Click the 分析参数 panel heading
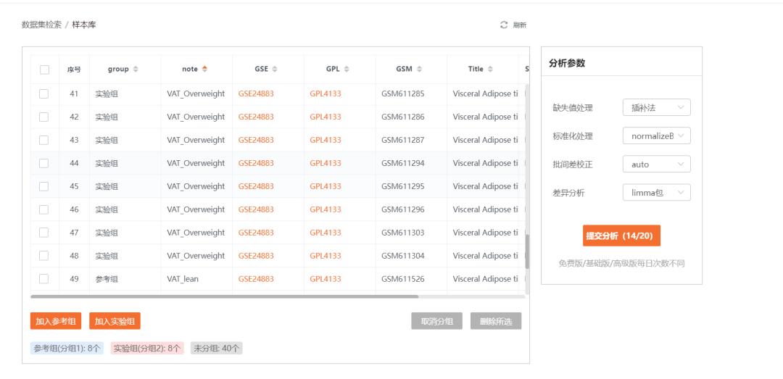 click(567, 63)
